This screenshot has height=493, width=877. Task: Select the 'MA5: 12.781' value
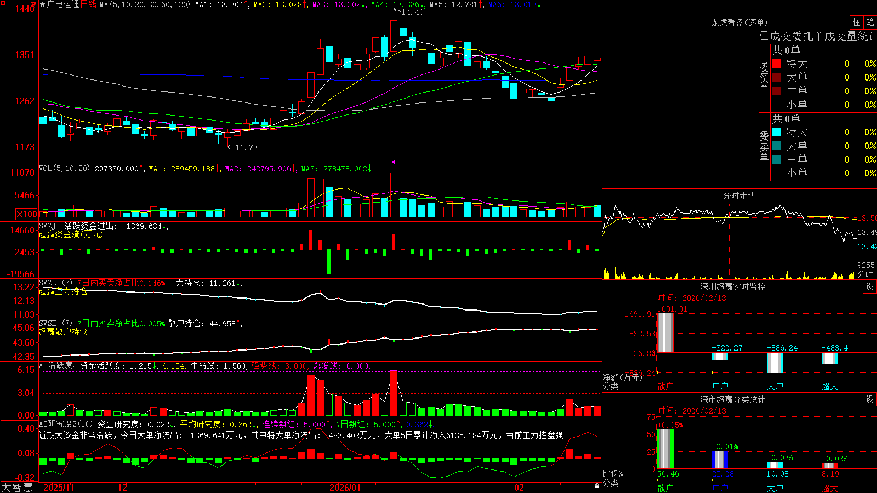(x=453, y=4)
